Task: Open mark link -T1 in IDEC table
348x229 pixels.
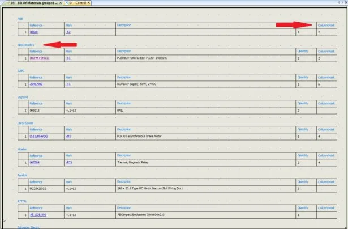Action: (68, 84)
